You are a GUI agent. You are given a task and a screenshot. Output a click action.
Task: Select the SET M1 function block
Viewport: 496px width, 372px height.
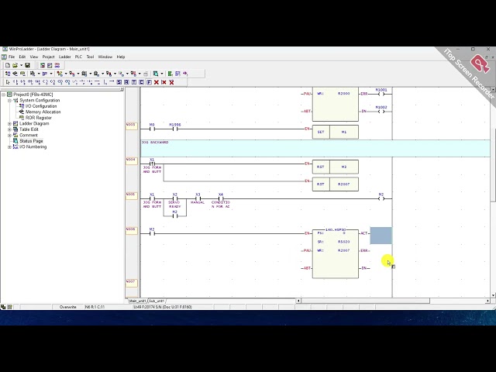[336, 132]
